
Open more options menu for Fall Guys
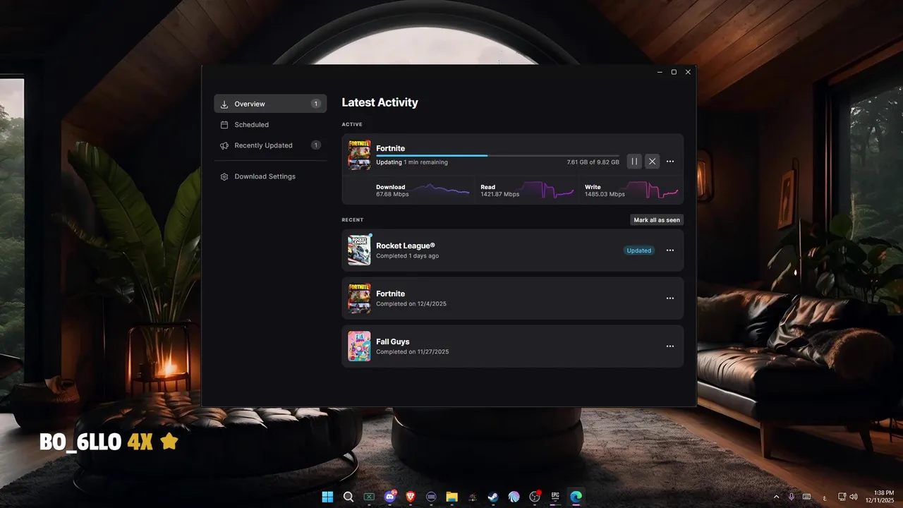point(670,346)
